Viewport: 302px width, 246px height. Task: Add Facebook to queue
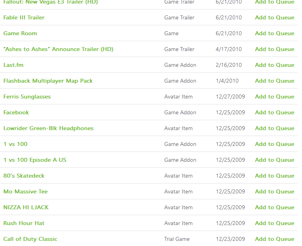coord(275,112)
